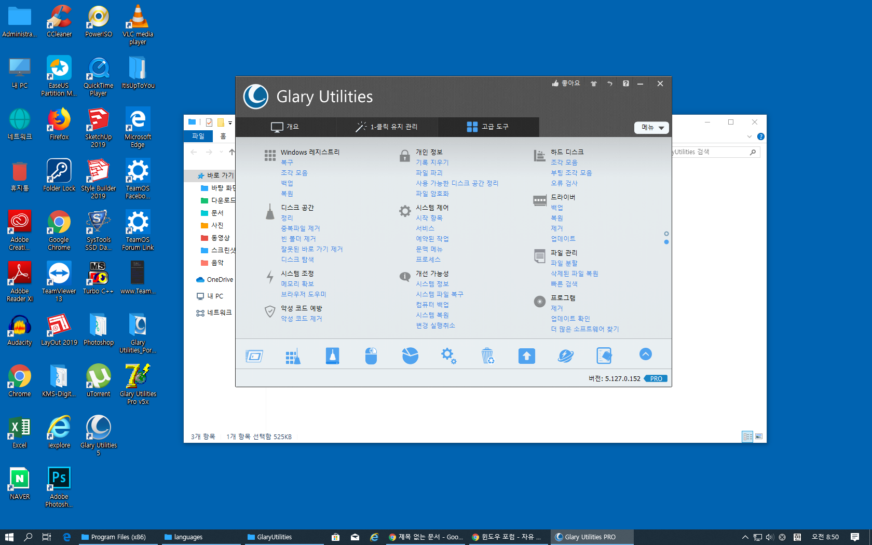Click the PRO badge next to version
Screen dimensions: 872x545
click(x=656, y=378)
